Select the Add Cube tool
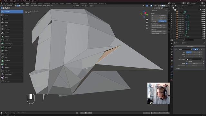 pyautogui.click(x=12, y=40)
